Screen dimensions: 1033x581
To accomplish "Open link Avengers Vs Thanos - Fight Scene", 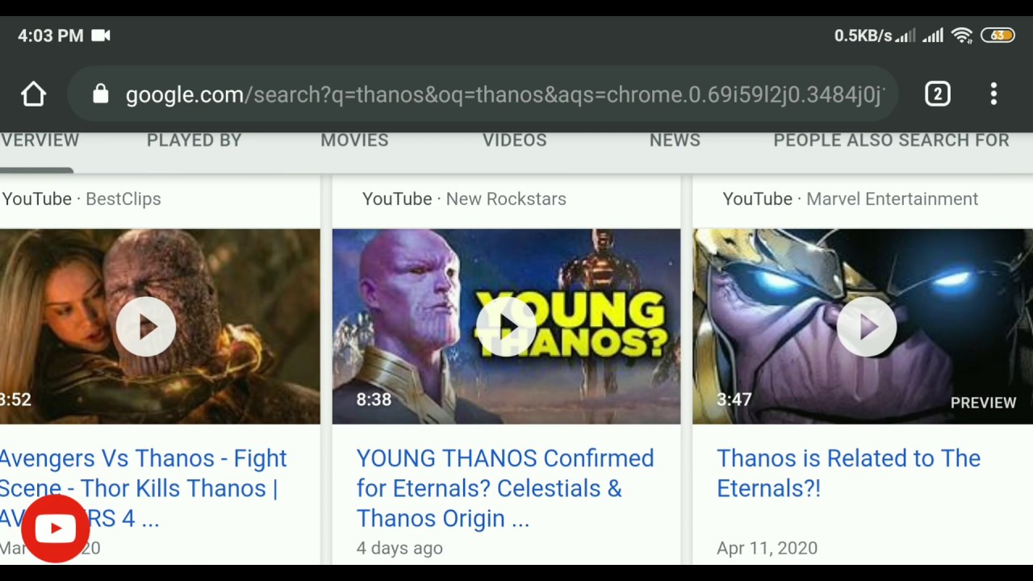I will pos(143,488).
